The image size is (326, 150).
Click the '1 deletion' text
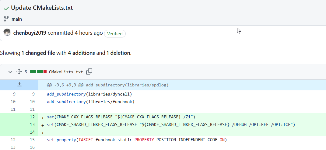click(118, 53)
